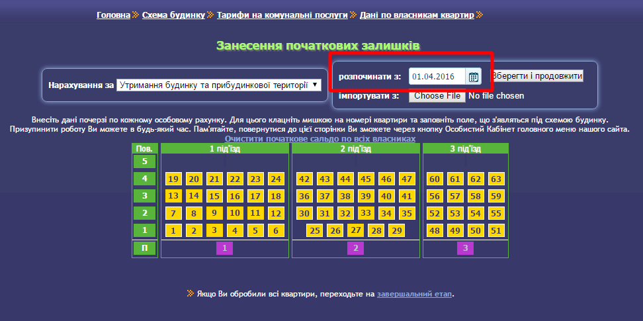643x321 pixels.
Task: Select apartment 19 in entrance 1
Action: click(x=173, y=179)
